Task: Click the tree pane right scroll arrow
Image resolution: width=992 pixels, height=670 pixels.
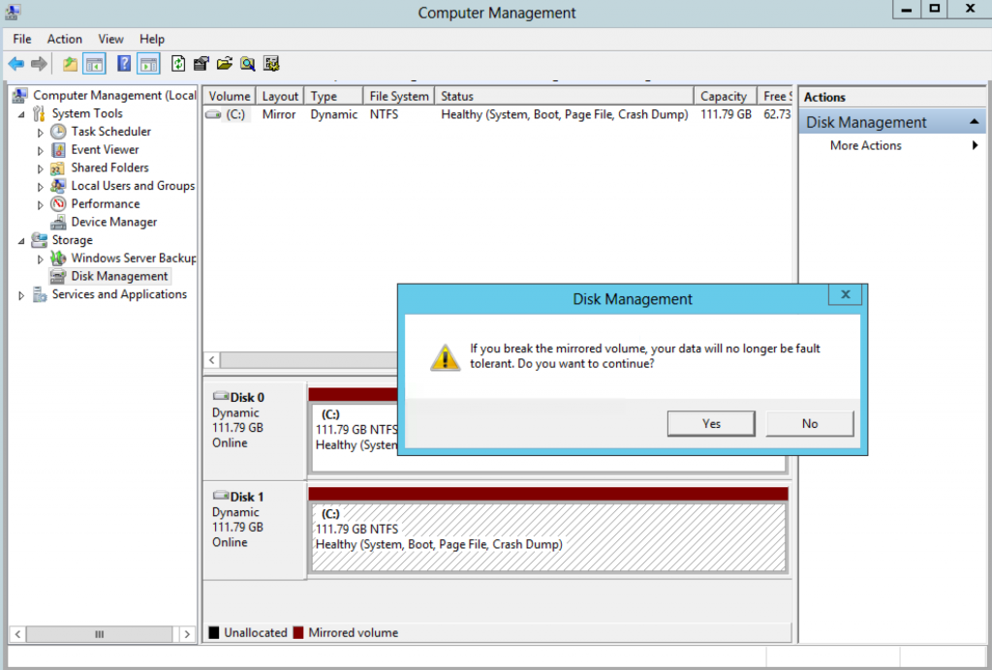Action: (x=187, y=634)
